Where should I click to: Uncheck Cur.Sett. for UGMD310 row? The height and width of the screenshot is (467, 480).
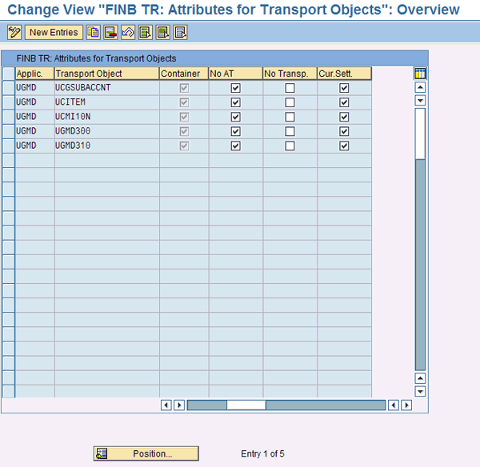[x=344, y=146]
